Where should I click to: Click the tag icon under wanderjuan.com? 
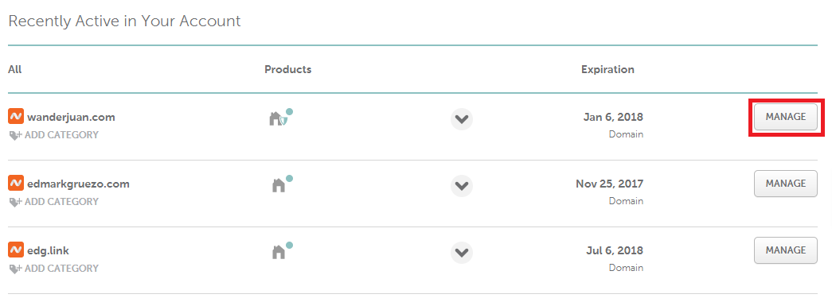[x=15, y=135]
